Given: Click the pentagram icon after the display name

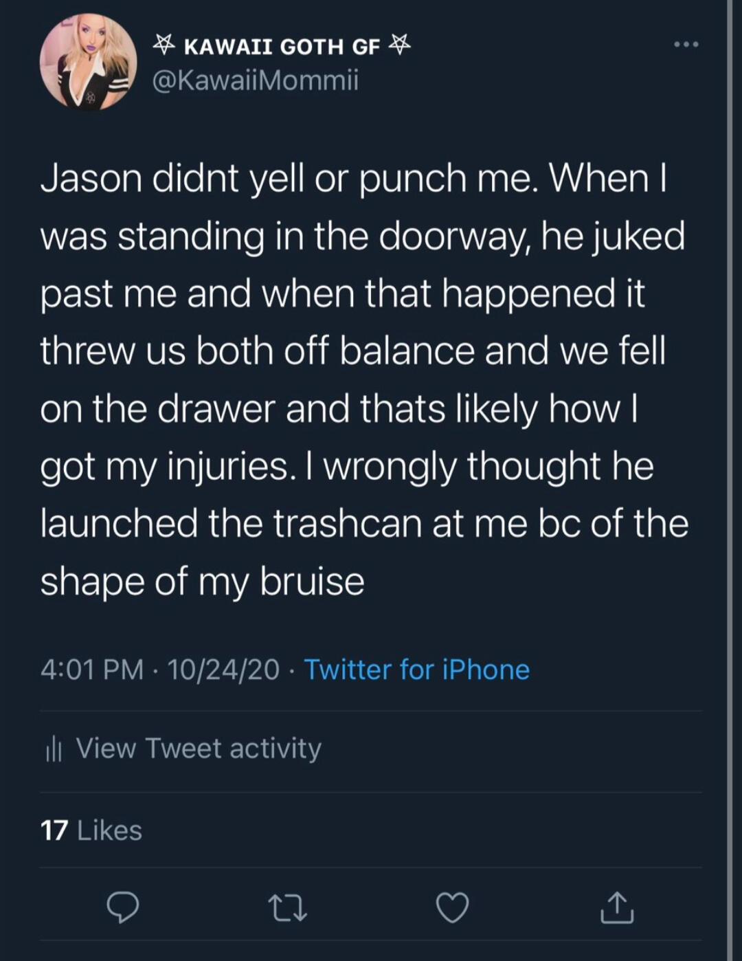Looking at the screenshot, I should tap(400, 45).
